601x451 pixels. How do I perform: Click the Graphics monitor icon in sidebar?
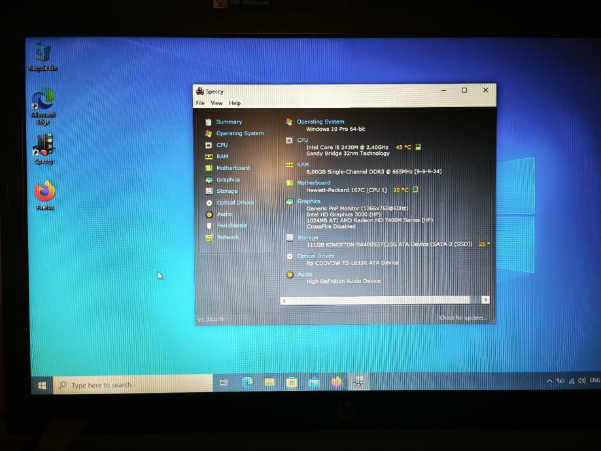point(209,180)
